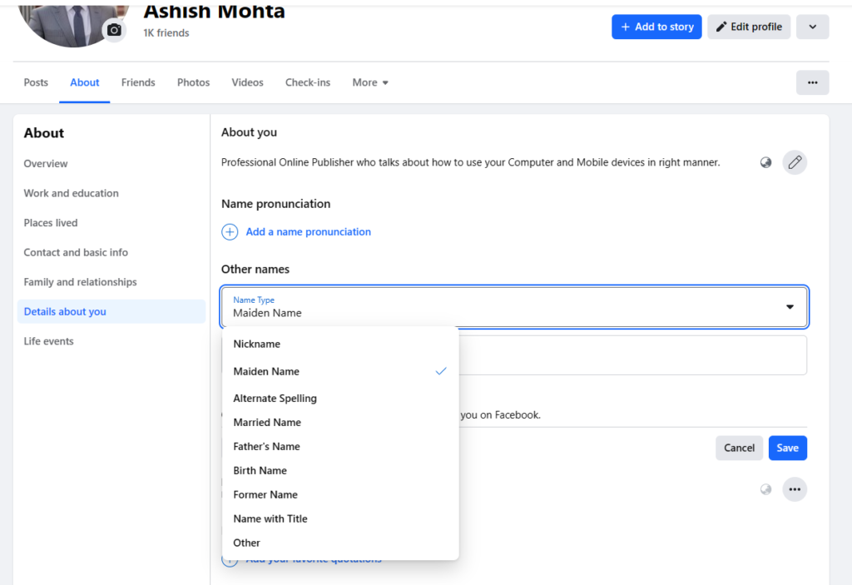Click the name input field under Name Type
The image size is (852, 585).
633,355
